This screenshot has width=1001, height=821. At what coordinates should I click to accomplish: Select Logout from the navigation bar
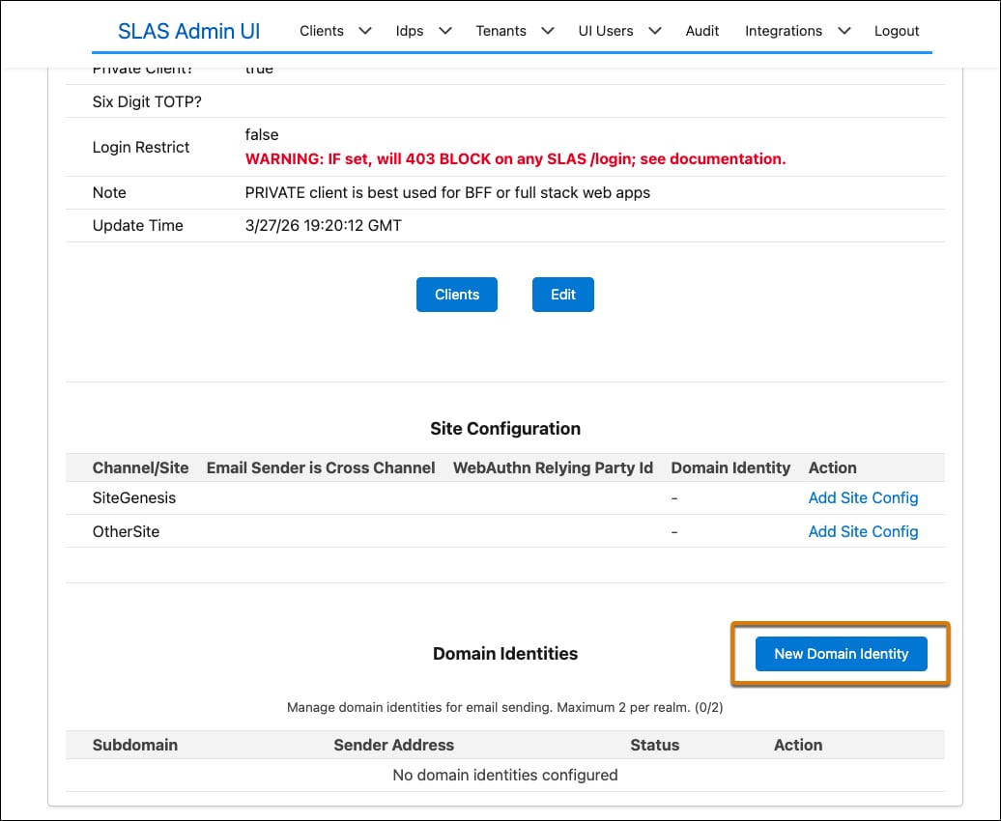tap(896, 31)
